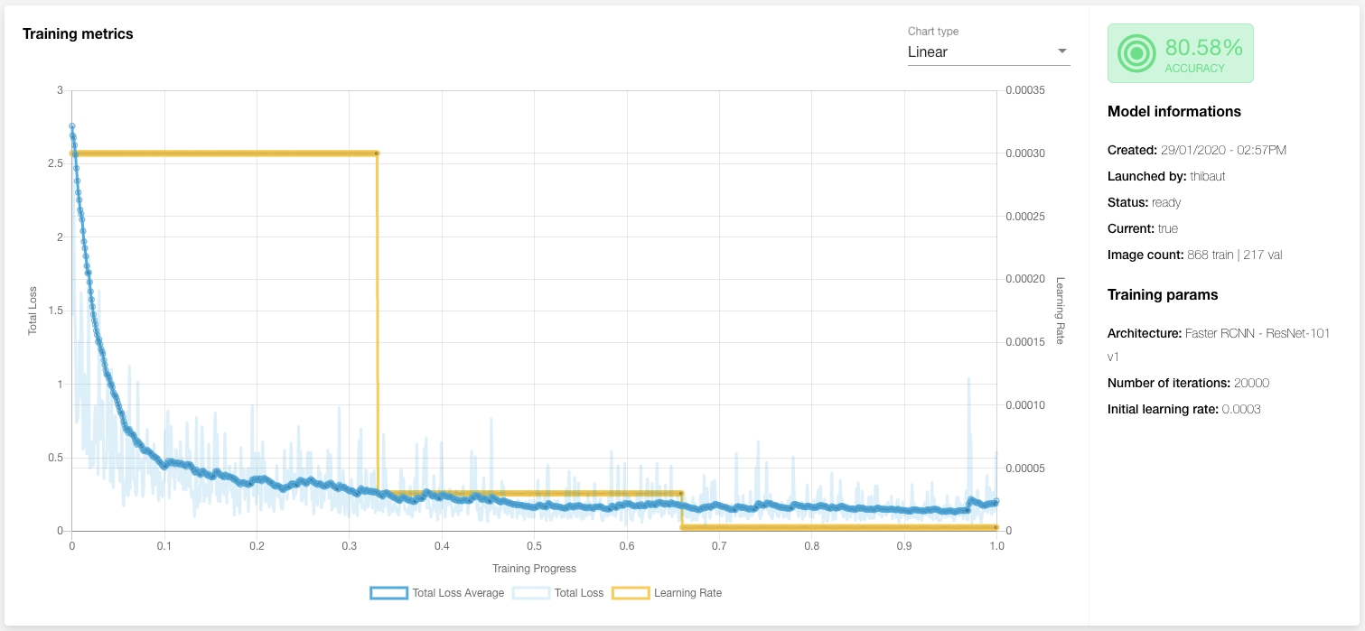
Task: Click the Image count train/val text
Action: click(x=1234, y=255)
